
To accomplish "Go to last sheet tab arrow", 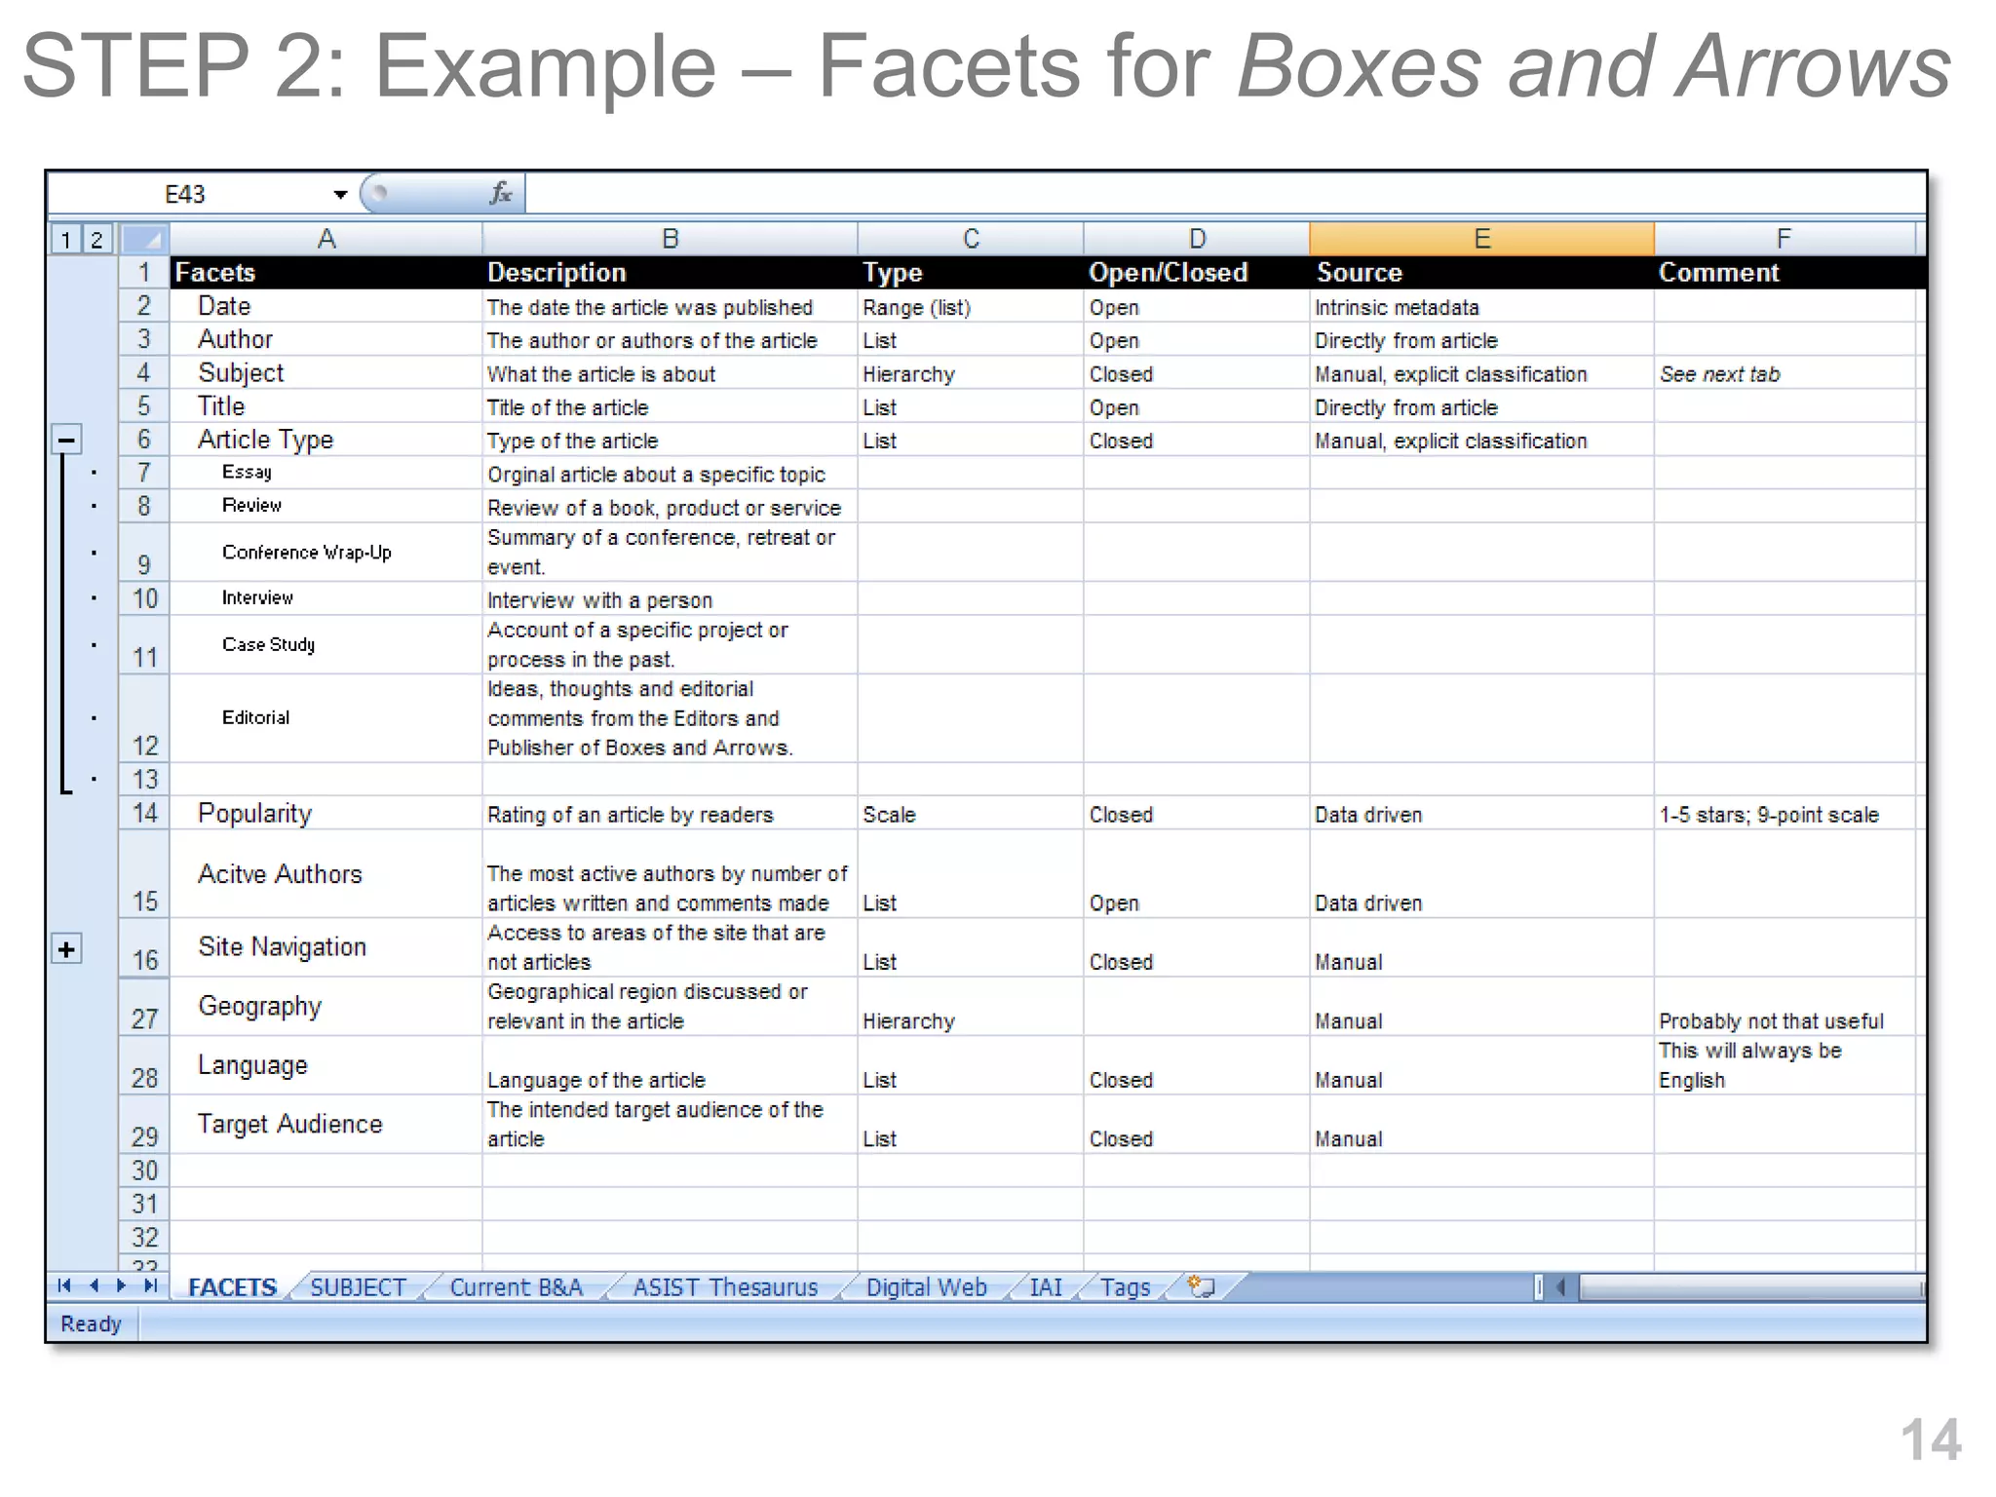I will (150, 1286).
